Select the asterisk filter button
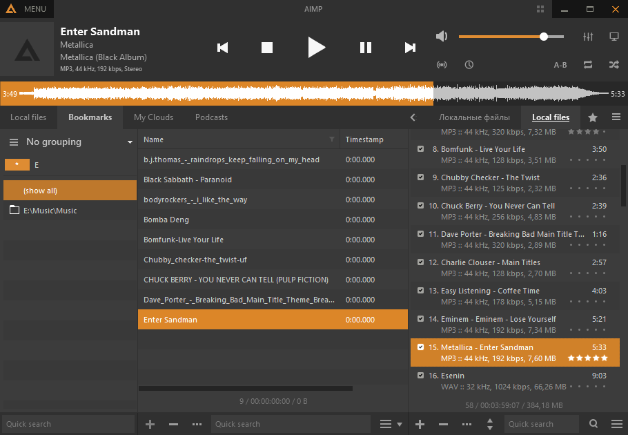628x435 pixels. (17, 164)
